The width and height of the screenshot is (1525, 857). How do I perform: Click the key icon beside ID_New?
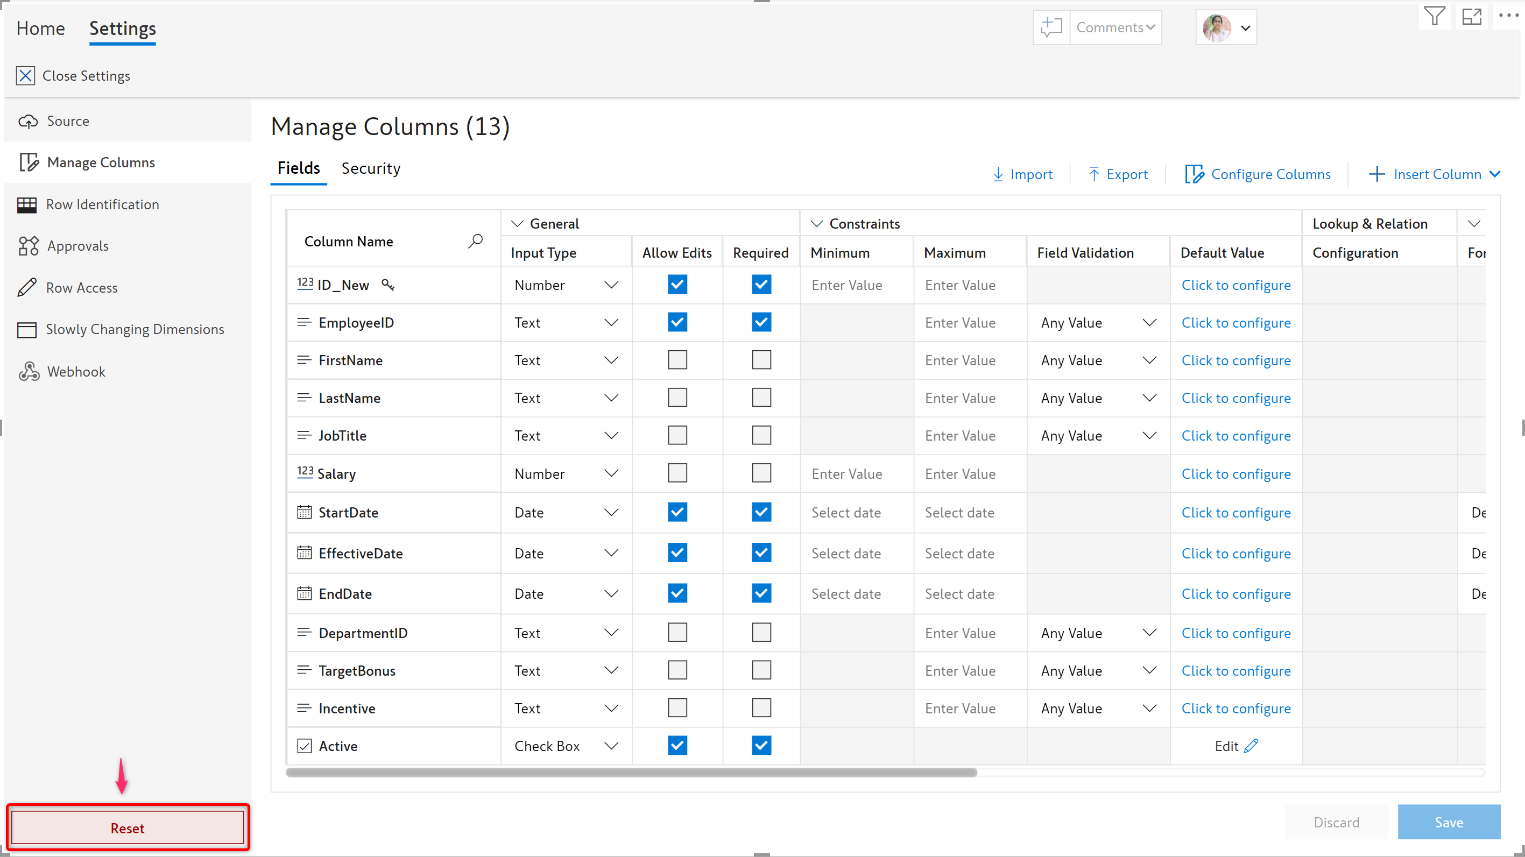point(388,285)
